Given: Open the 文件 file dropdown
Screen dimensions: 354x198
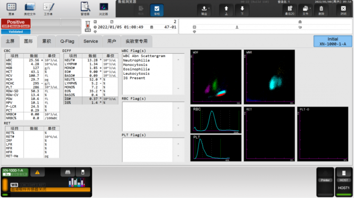Looking at the screenshot, I should (x=305, y=10).
